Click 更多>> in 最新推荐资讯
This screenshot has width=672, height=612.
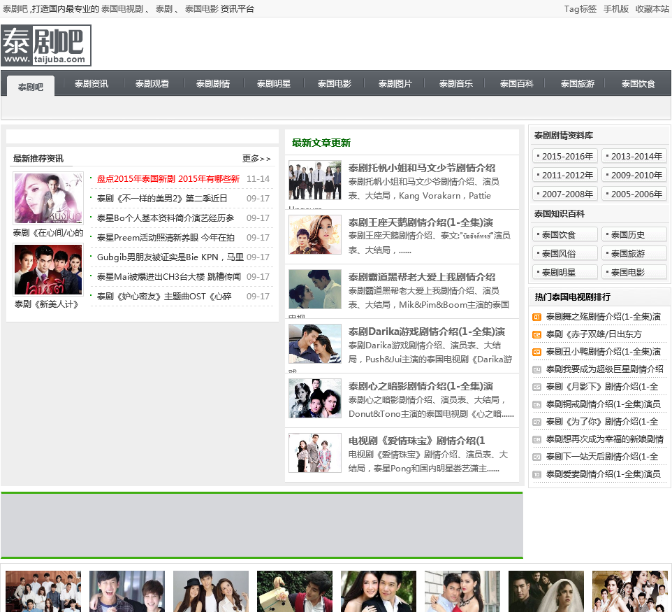[256, 159]
